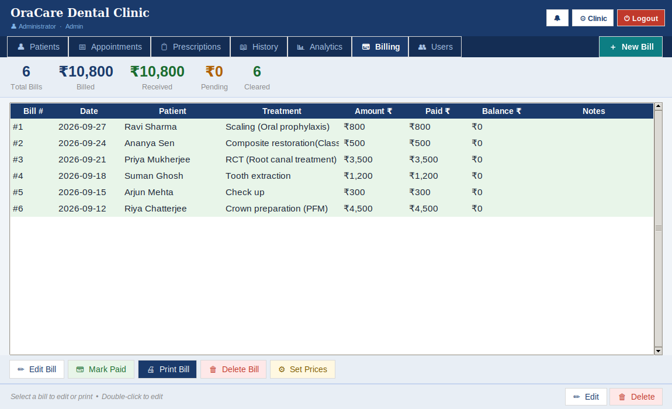Select bill #1 for Ravi Sharma

(332, 127)
